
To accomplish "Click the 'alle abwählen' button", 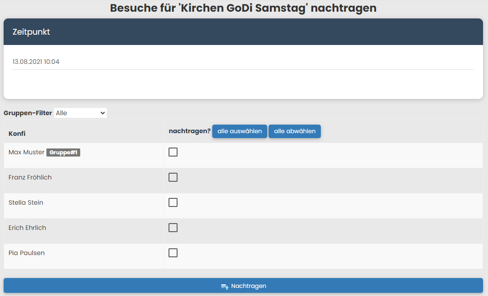I will tap(295, 131).
